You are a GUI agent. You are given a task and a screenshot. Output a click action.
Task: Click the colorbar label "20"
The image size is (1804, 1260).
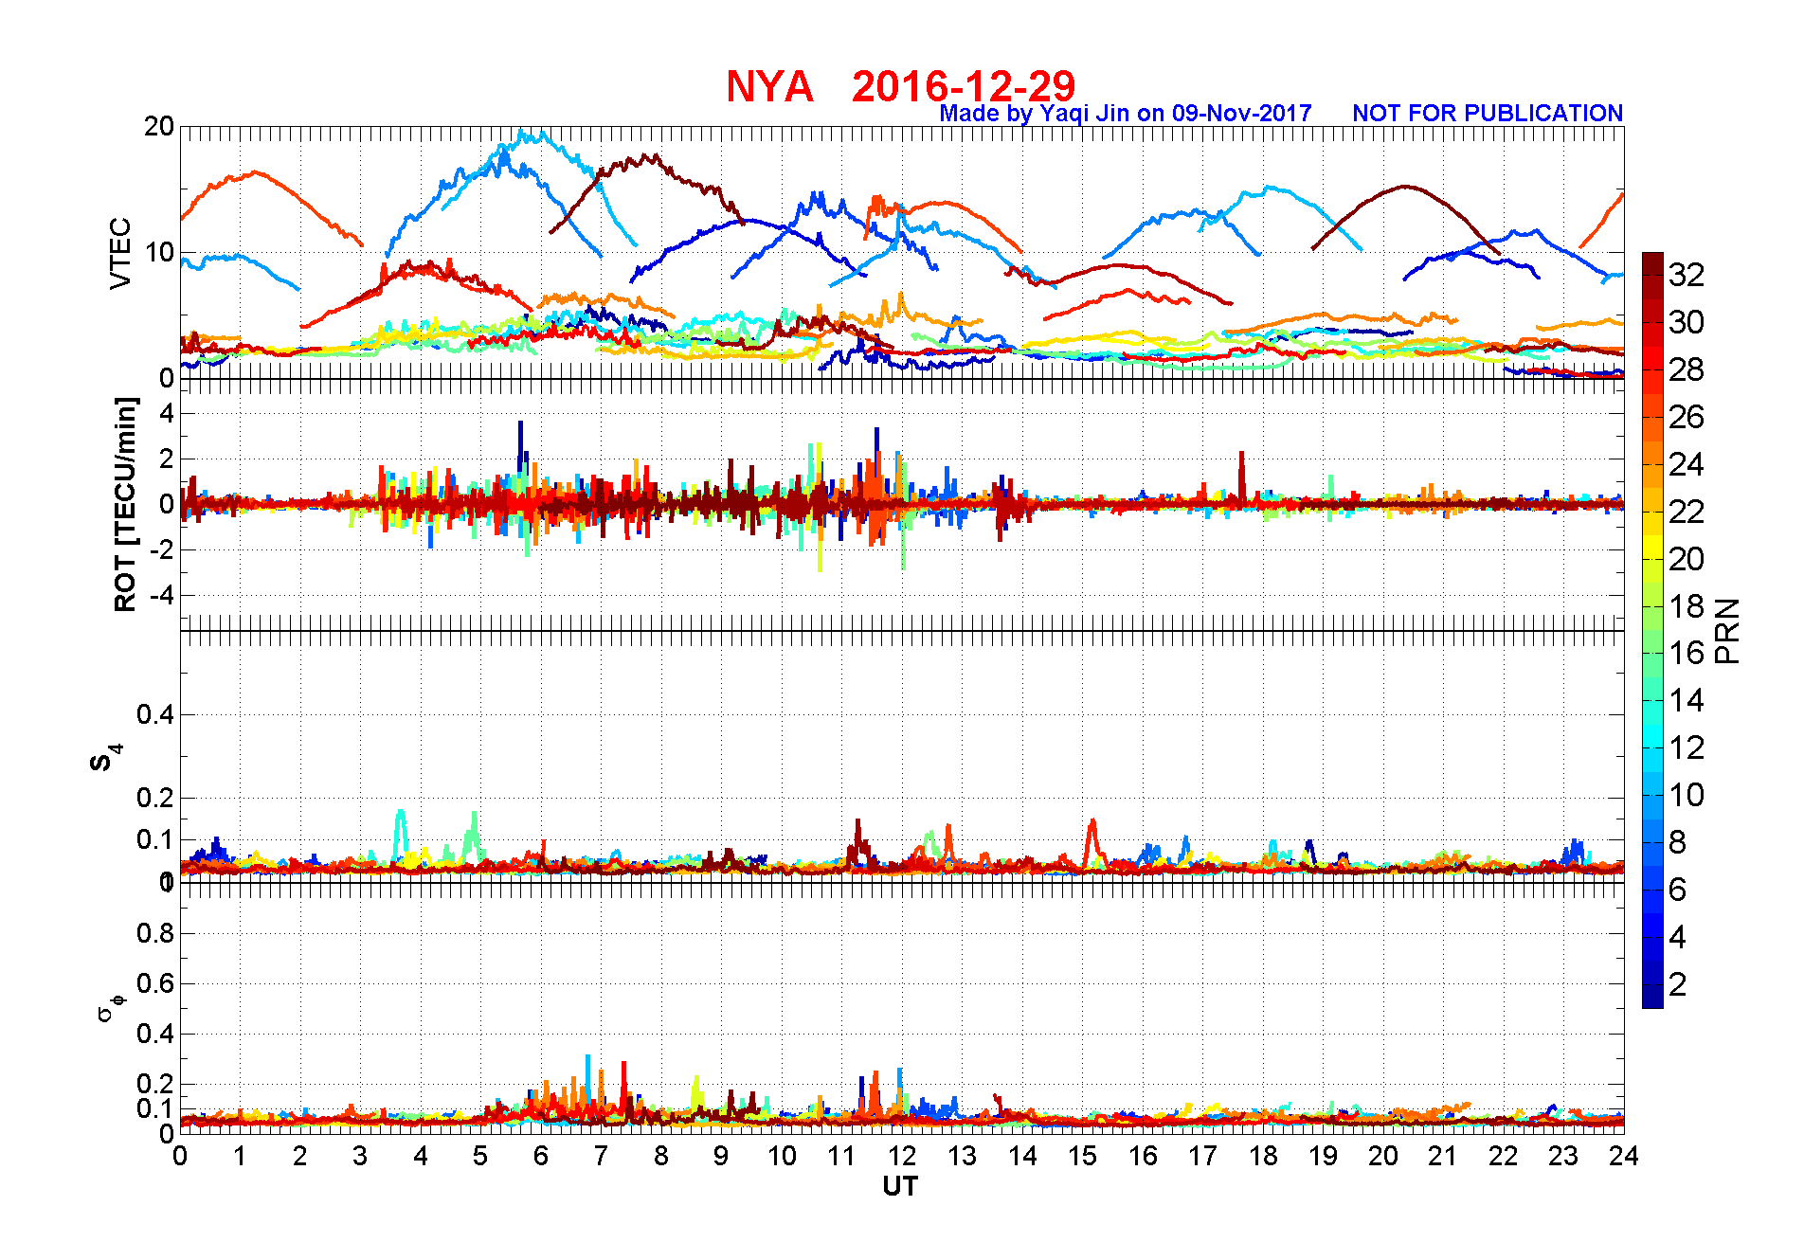pyautogui.click(x=1687, y=559)
